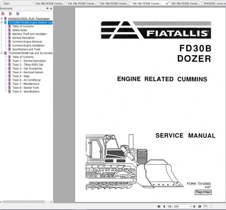Click bookmark icon beside Safety Rules
The width and height of the screenshot is (226, 210).
click(x=9, y=30)
